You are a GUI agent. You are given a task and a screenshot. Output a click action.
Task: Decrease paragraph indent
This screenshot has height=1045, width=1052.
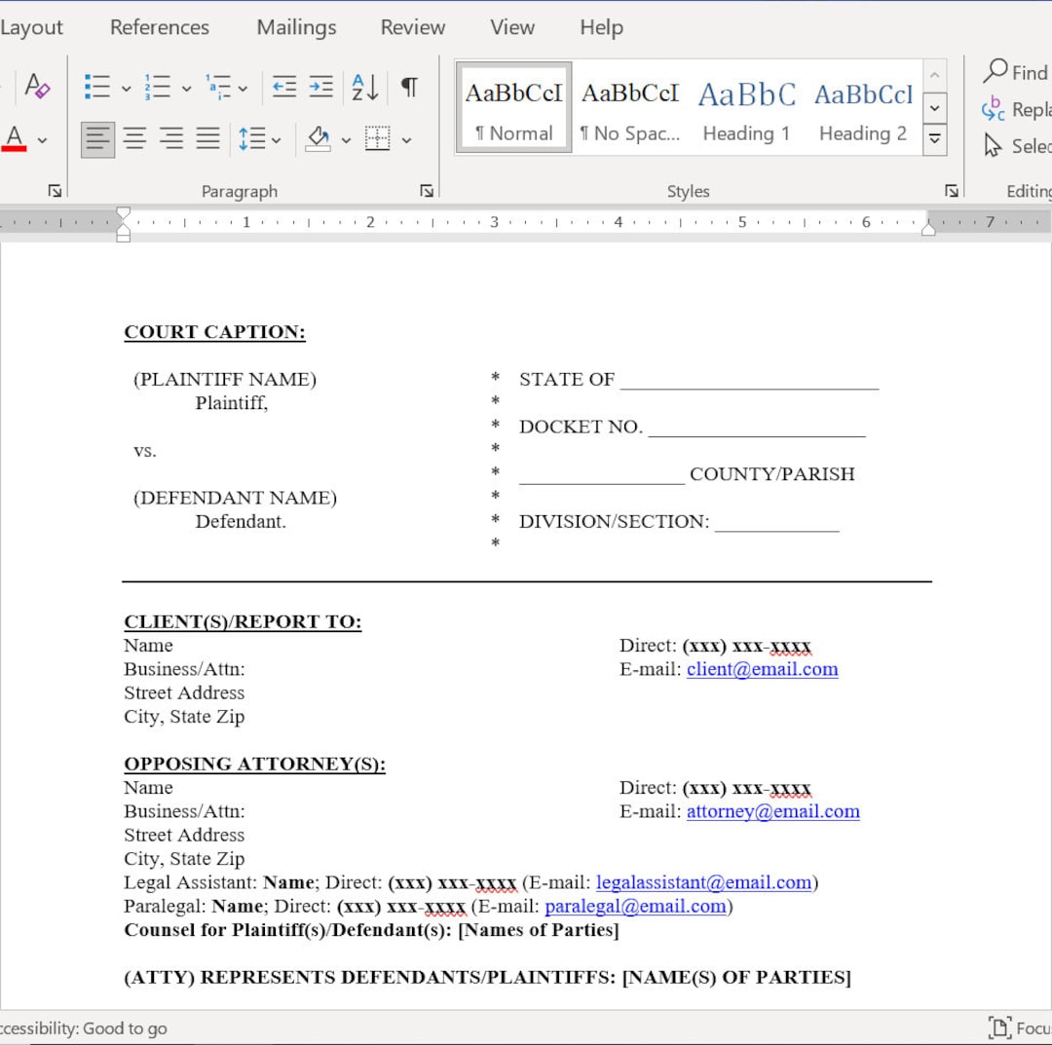coord(283,88)
